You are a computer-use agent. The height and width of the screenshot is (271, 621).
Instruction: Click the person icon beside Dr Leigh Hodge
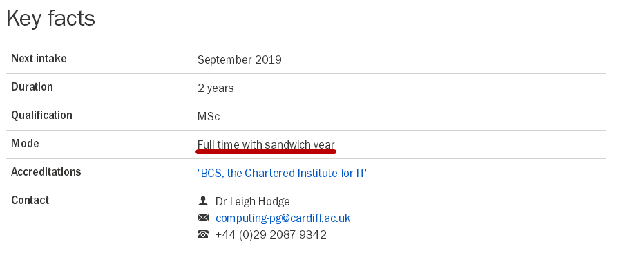[x=203, y=201]
